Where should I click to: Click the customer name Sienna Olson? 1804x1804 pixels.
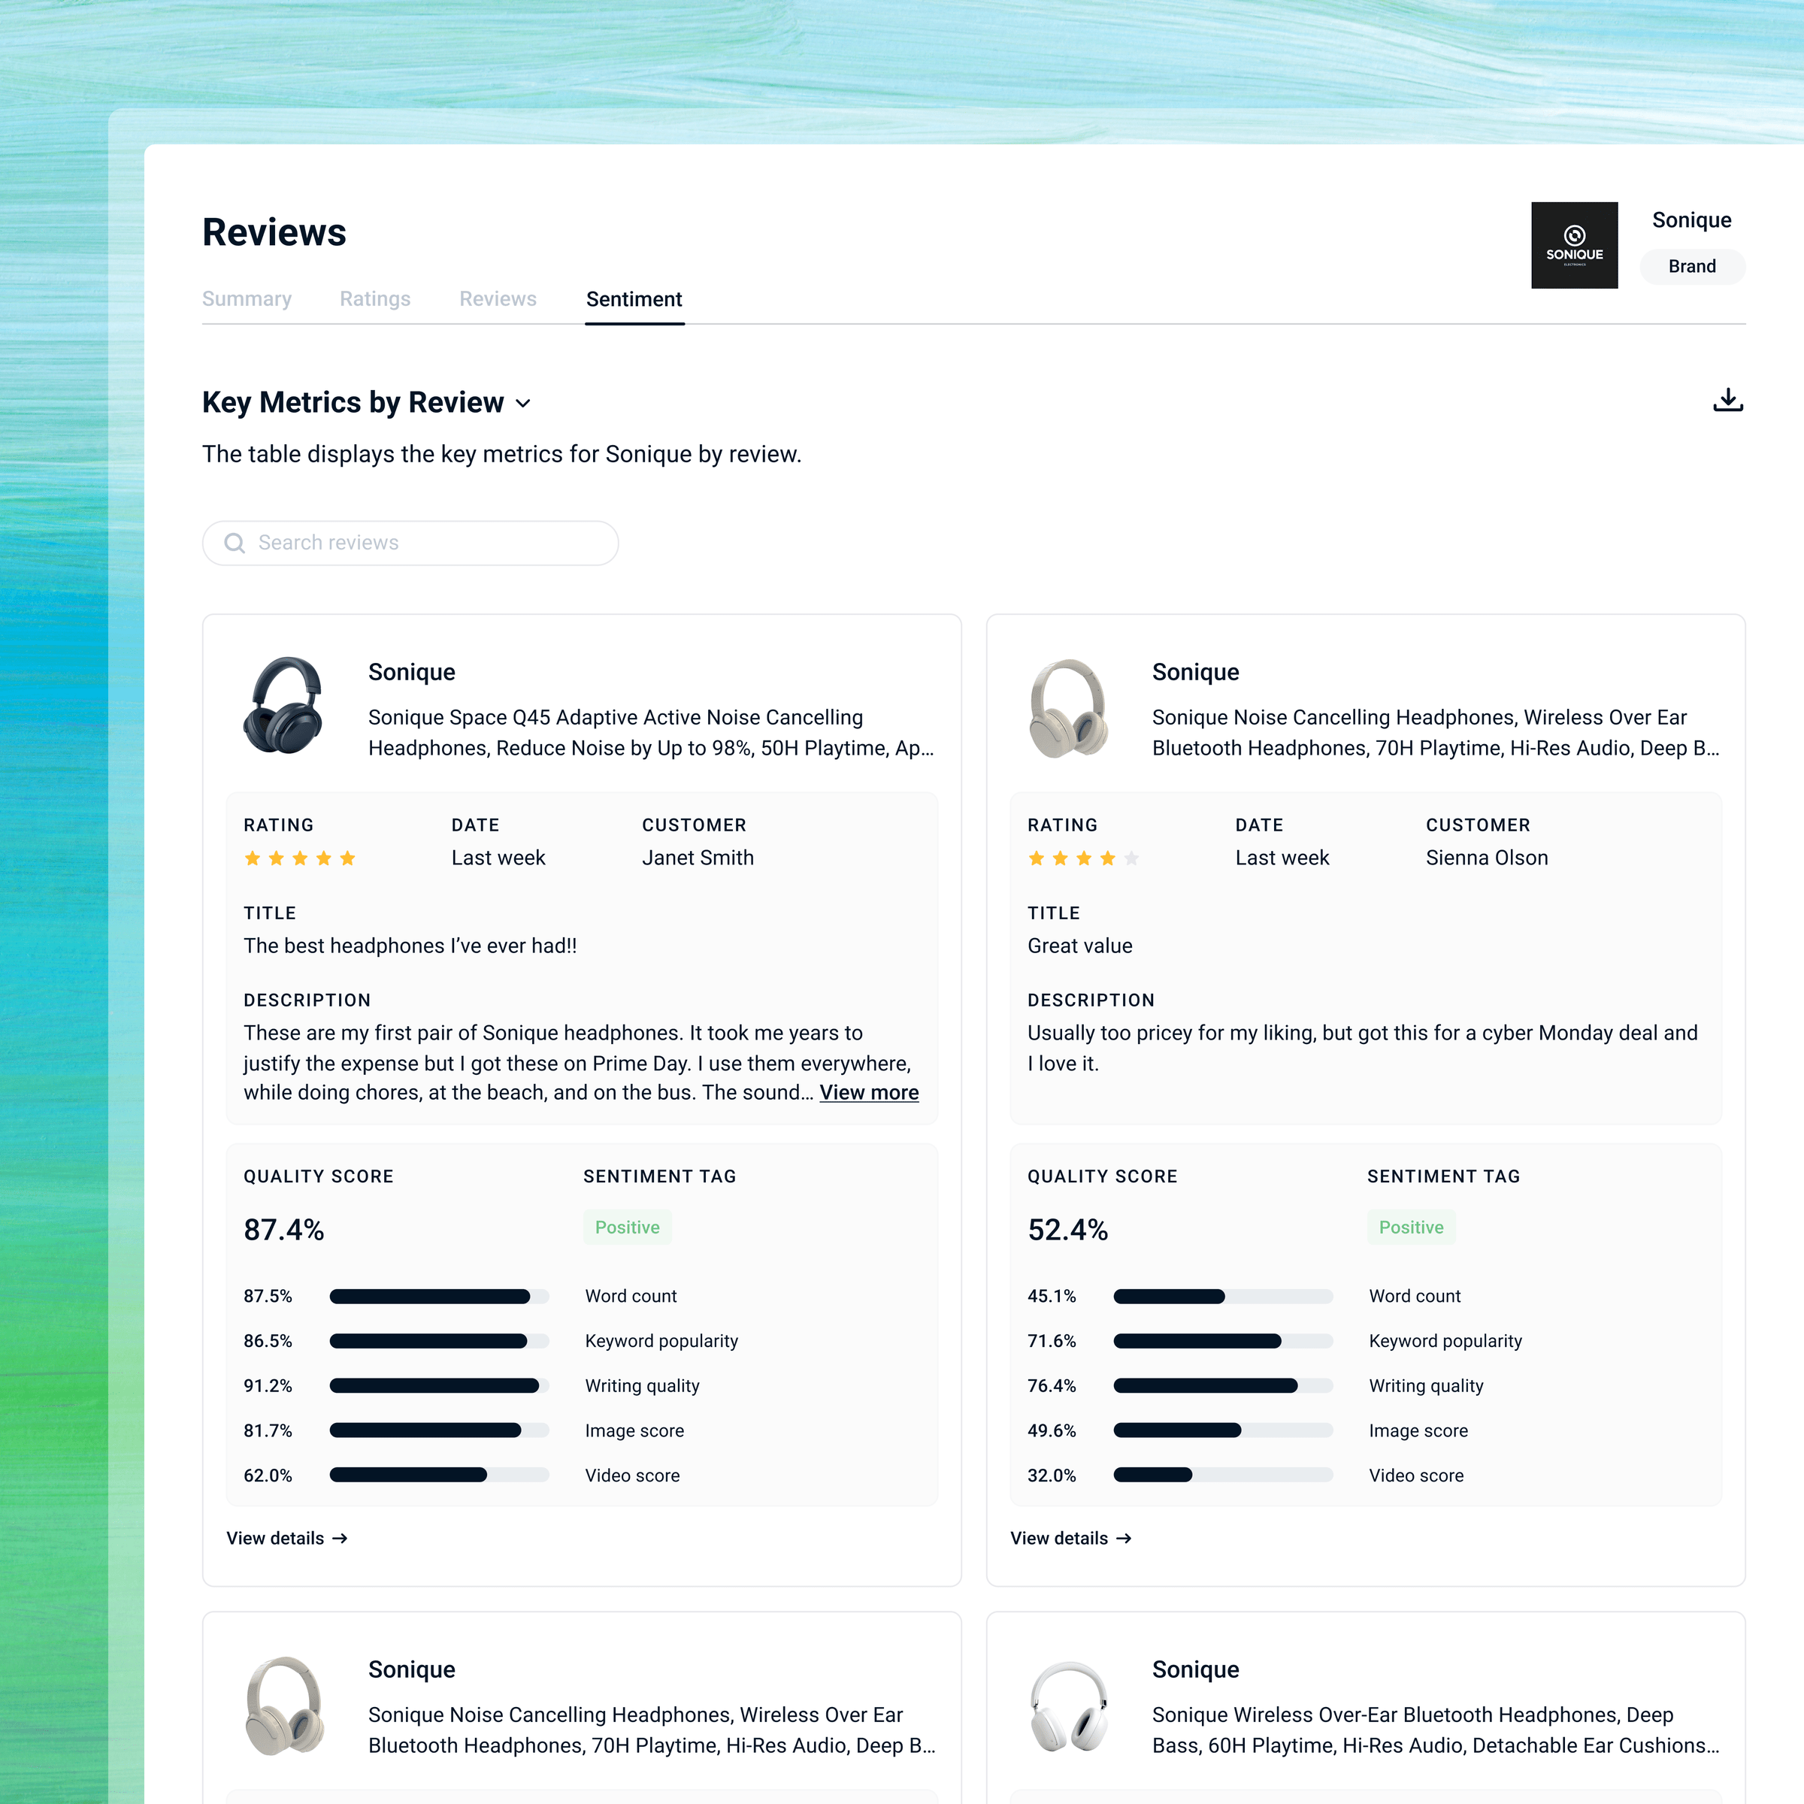pyautogui.click(x=1487, y=858)
